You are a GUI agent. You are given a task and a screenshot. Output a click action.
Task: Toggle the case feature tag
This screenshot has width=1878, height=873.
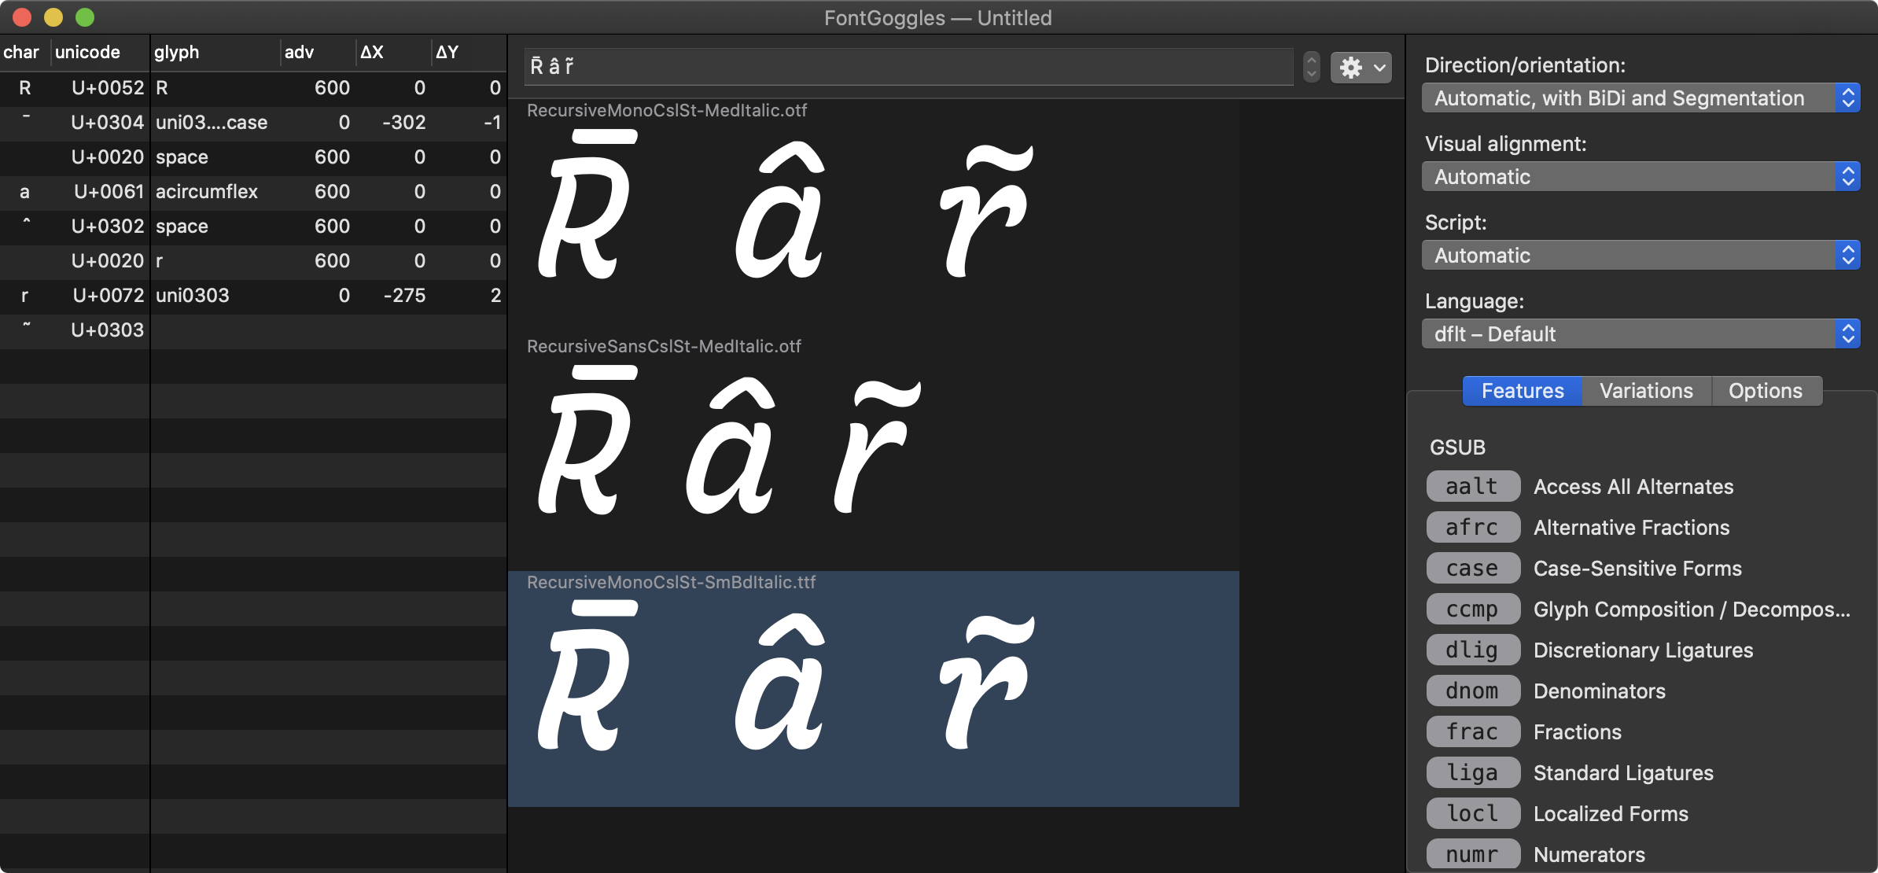click(x=1473, y=568)
